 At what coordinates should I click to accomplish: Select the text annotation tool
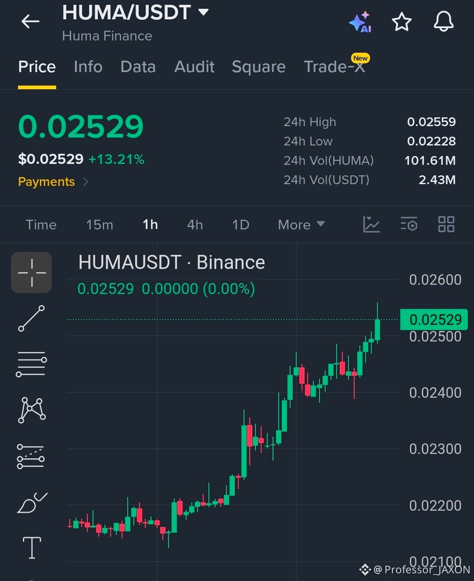click(x=32, y=548)
